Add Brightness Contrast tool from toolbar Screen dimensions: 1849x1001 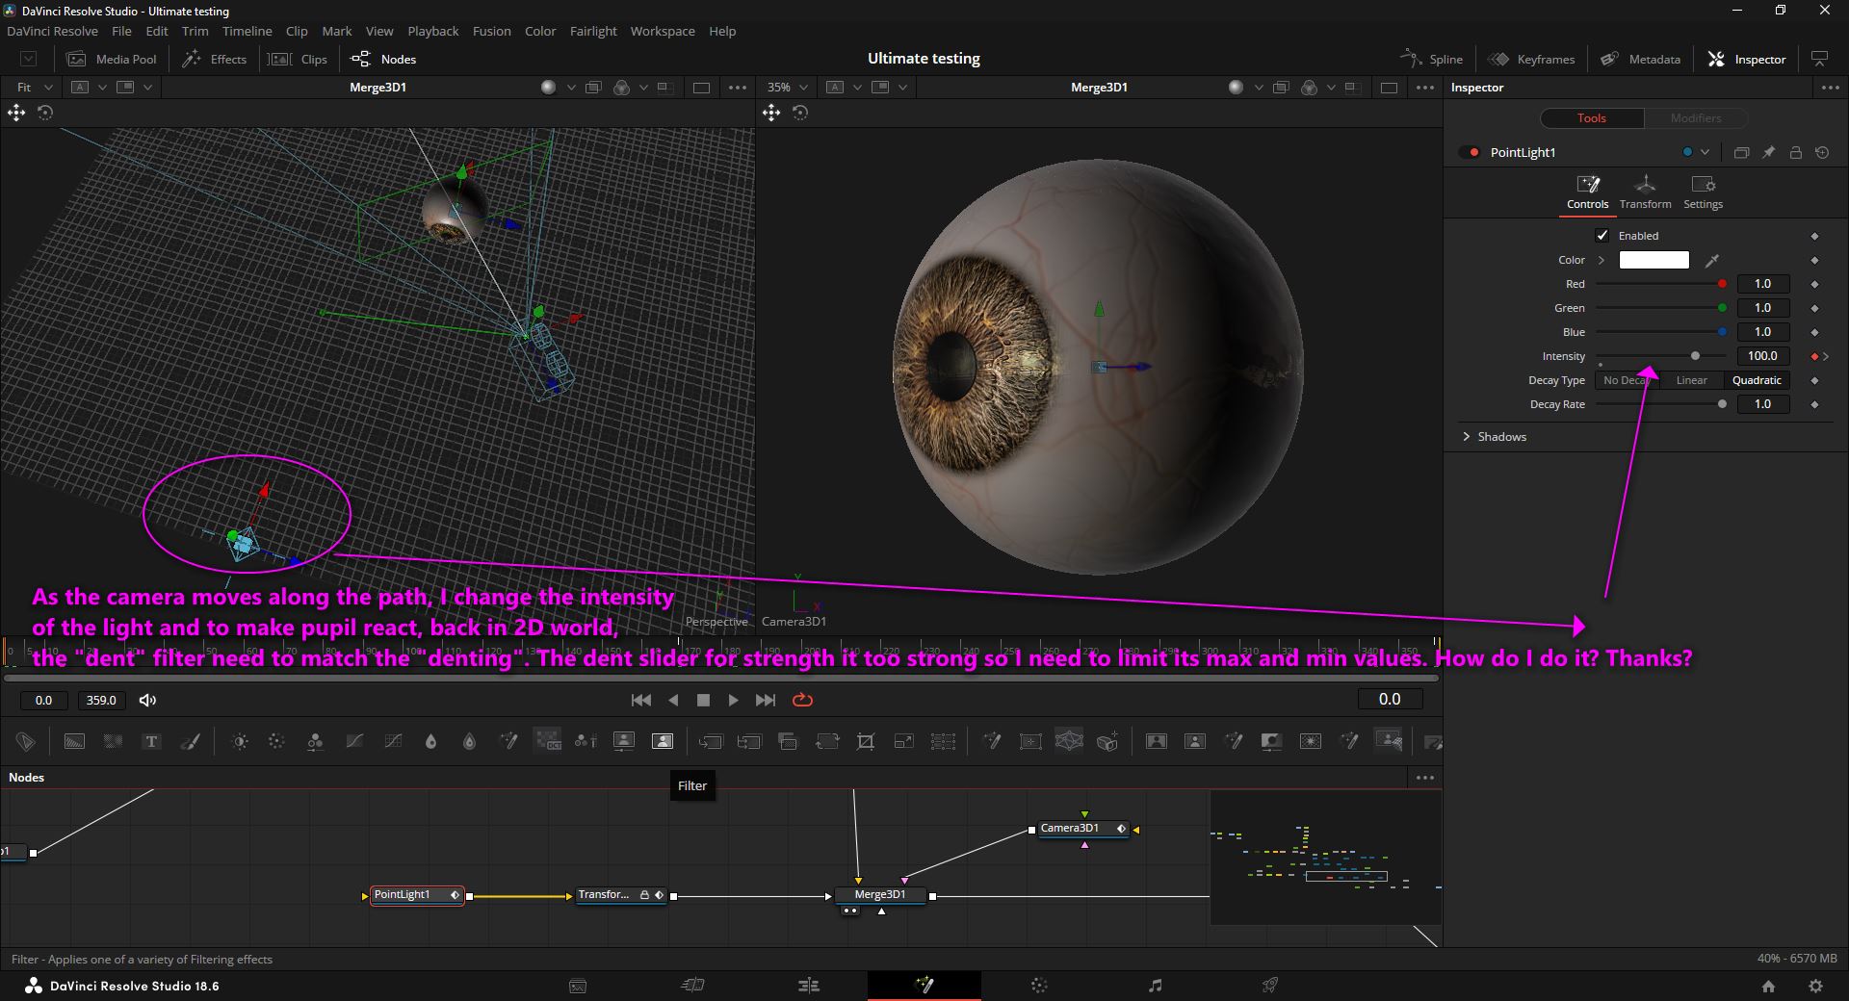pos(240,741)
